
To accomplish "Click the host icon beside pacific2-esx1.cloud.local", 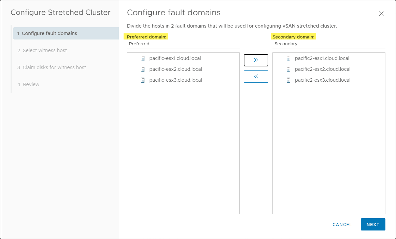I will (x=288, y=58).
